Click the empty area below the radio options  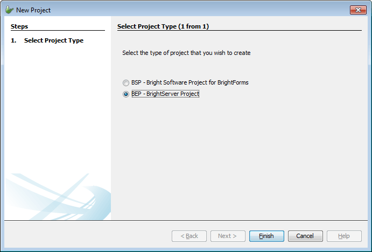click(x=237, y=156)
